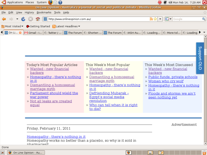Click the Google search field
This screenshot has width=207, height=155.
(187, 19)
